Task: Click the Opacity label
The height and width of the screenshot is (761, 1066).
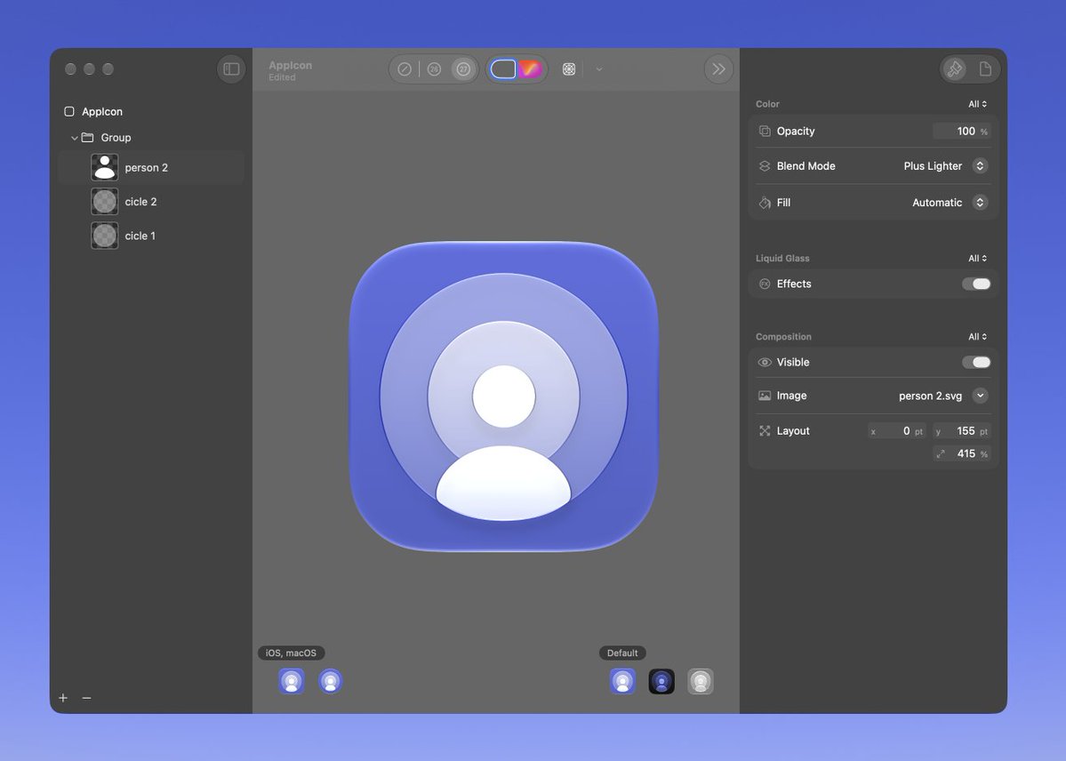Action: tap(796, 132)
